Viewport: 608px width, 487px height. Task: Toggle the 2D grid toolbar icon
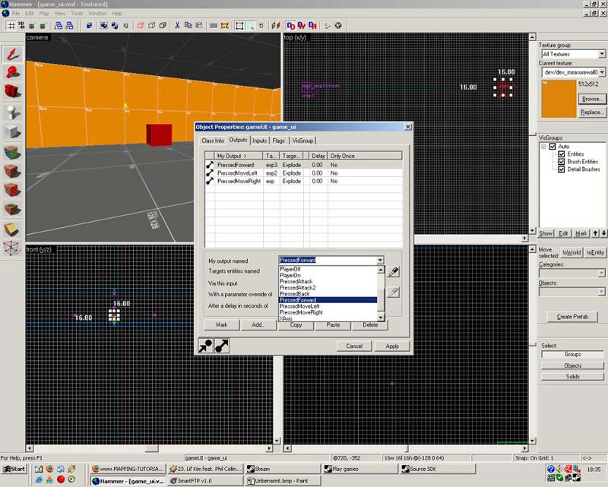(x=11, y=26)
